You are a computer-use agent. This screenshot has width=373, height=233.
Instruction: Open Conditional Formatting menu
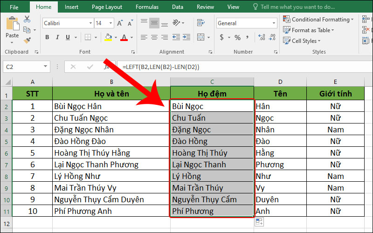pyautogui.click(x=318, y=19)
